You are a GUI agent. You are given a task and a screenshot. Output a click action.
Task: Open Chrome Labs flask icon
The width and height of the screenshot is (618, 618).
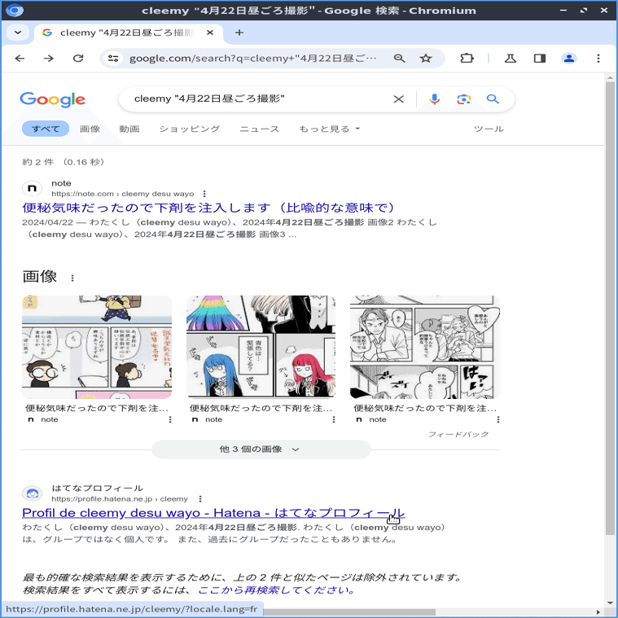pos(511,59)
